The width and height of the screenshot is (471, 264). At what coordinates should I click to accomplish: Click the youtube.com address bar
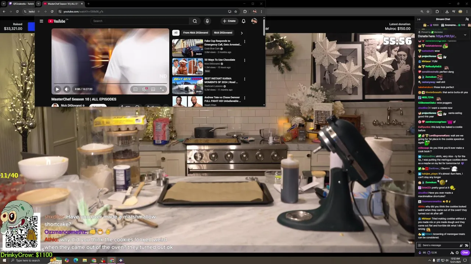144,11
